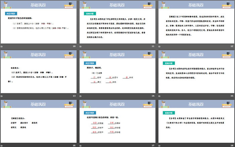The image size is (235, 147).
Task: Click the slide number 17 label
Action: pos(153,145)
